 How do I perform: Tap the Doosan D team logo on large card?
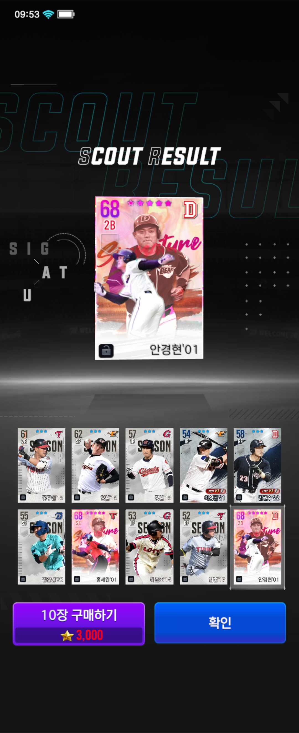point(190,210)
